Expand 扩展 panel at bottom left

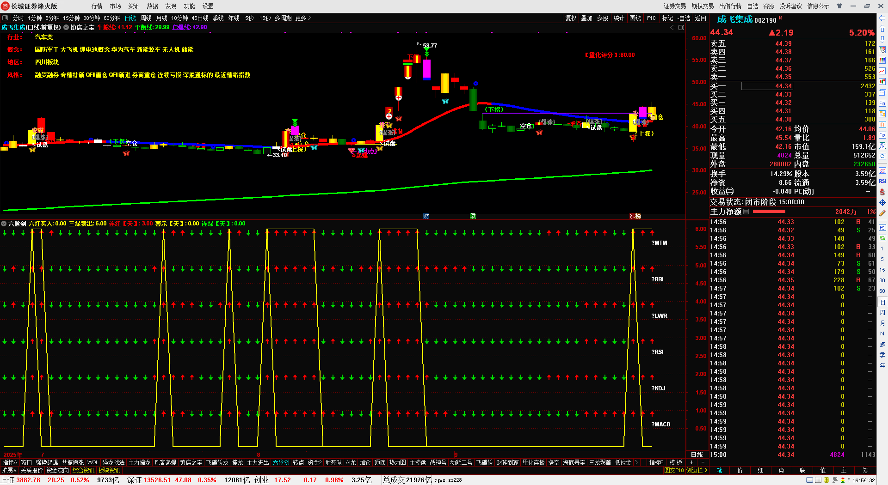pos(9,470)
